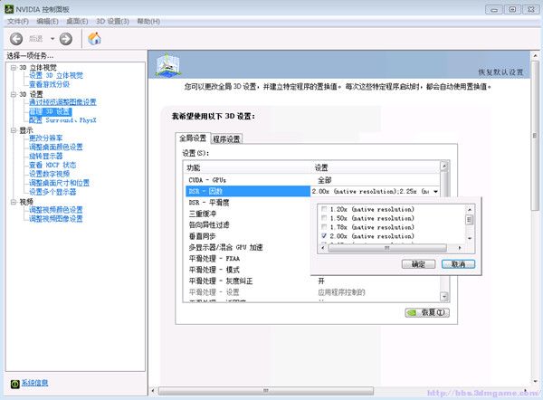Image resolution: width=543 pixels, height=400 pixels.
Task: Uncheck the 2.00x native resolution box
Action: [324, 236]
